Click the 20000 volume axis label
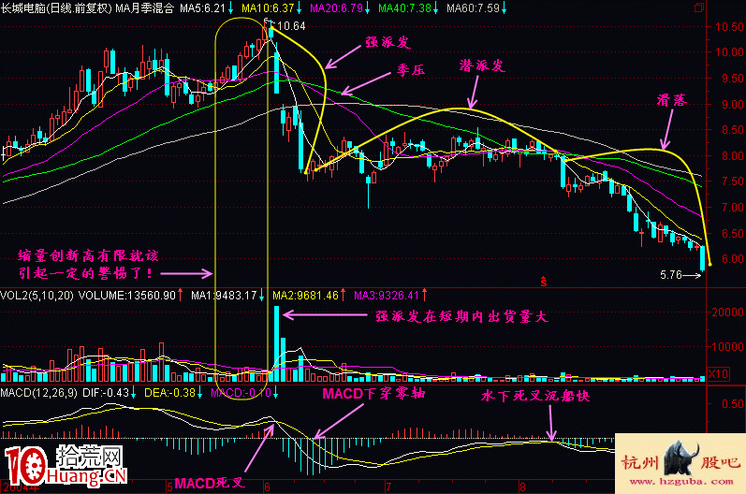This screenshot has width=746, height=494. tap(728, 312)
